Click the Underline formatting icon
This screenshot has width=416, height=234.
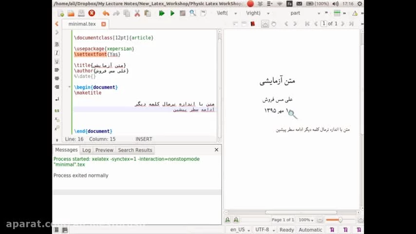click(57, 61)
